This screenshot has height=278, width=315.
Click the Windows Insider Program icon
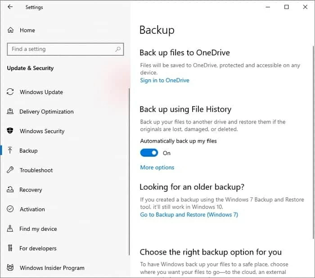10,268
